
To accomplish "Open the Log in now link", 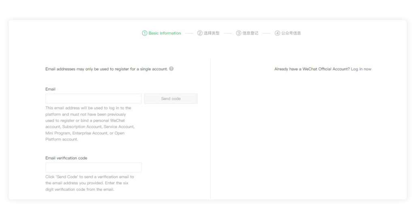I will coord(361,69).
